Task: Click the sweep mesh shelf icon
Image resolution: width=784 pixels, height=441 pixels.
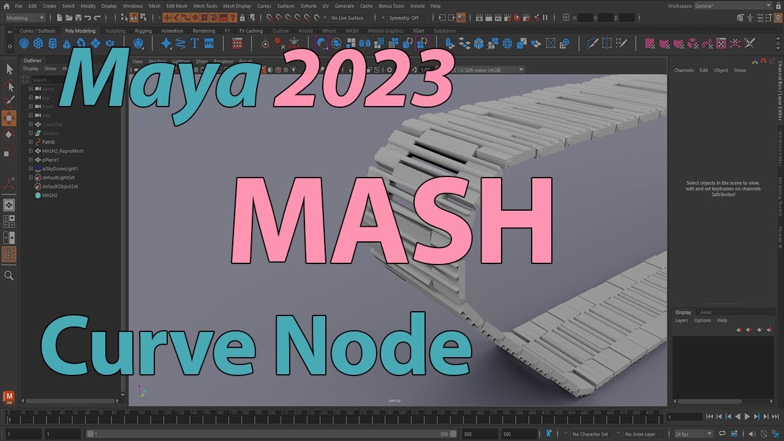Action: point(181,43)
